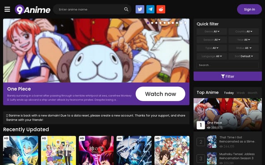Click the rank 2 number badge
Screen dimensions: 265x165
(x=201, y=142)
